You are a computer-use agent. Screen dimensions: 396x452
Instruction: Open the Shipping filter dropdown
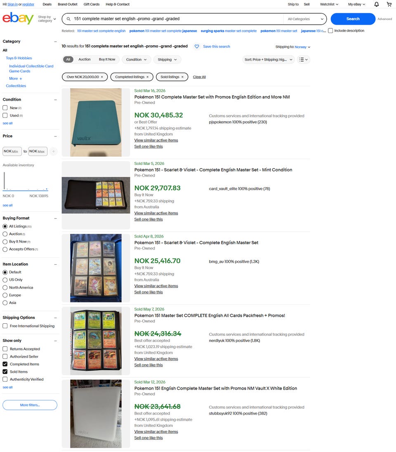pos(167,60)
